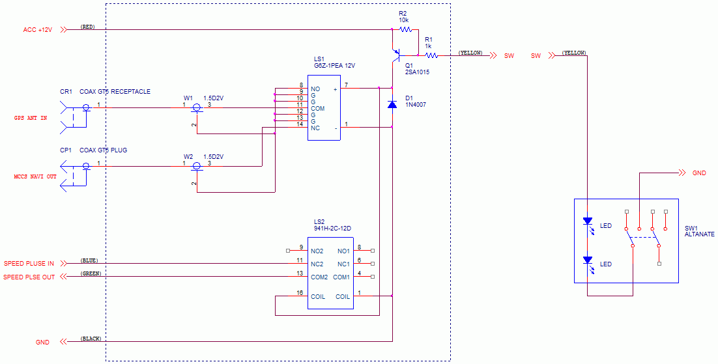The width and height of the screenshot is (718, 364).
Task: Click the R1 1k resistor symbol
Action: pyautogui.click(x=430, y=55)
